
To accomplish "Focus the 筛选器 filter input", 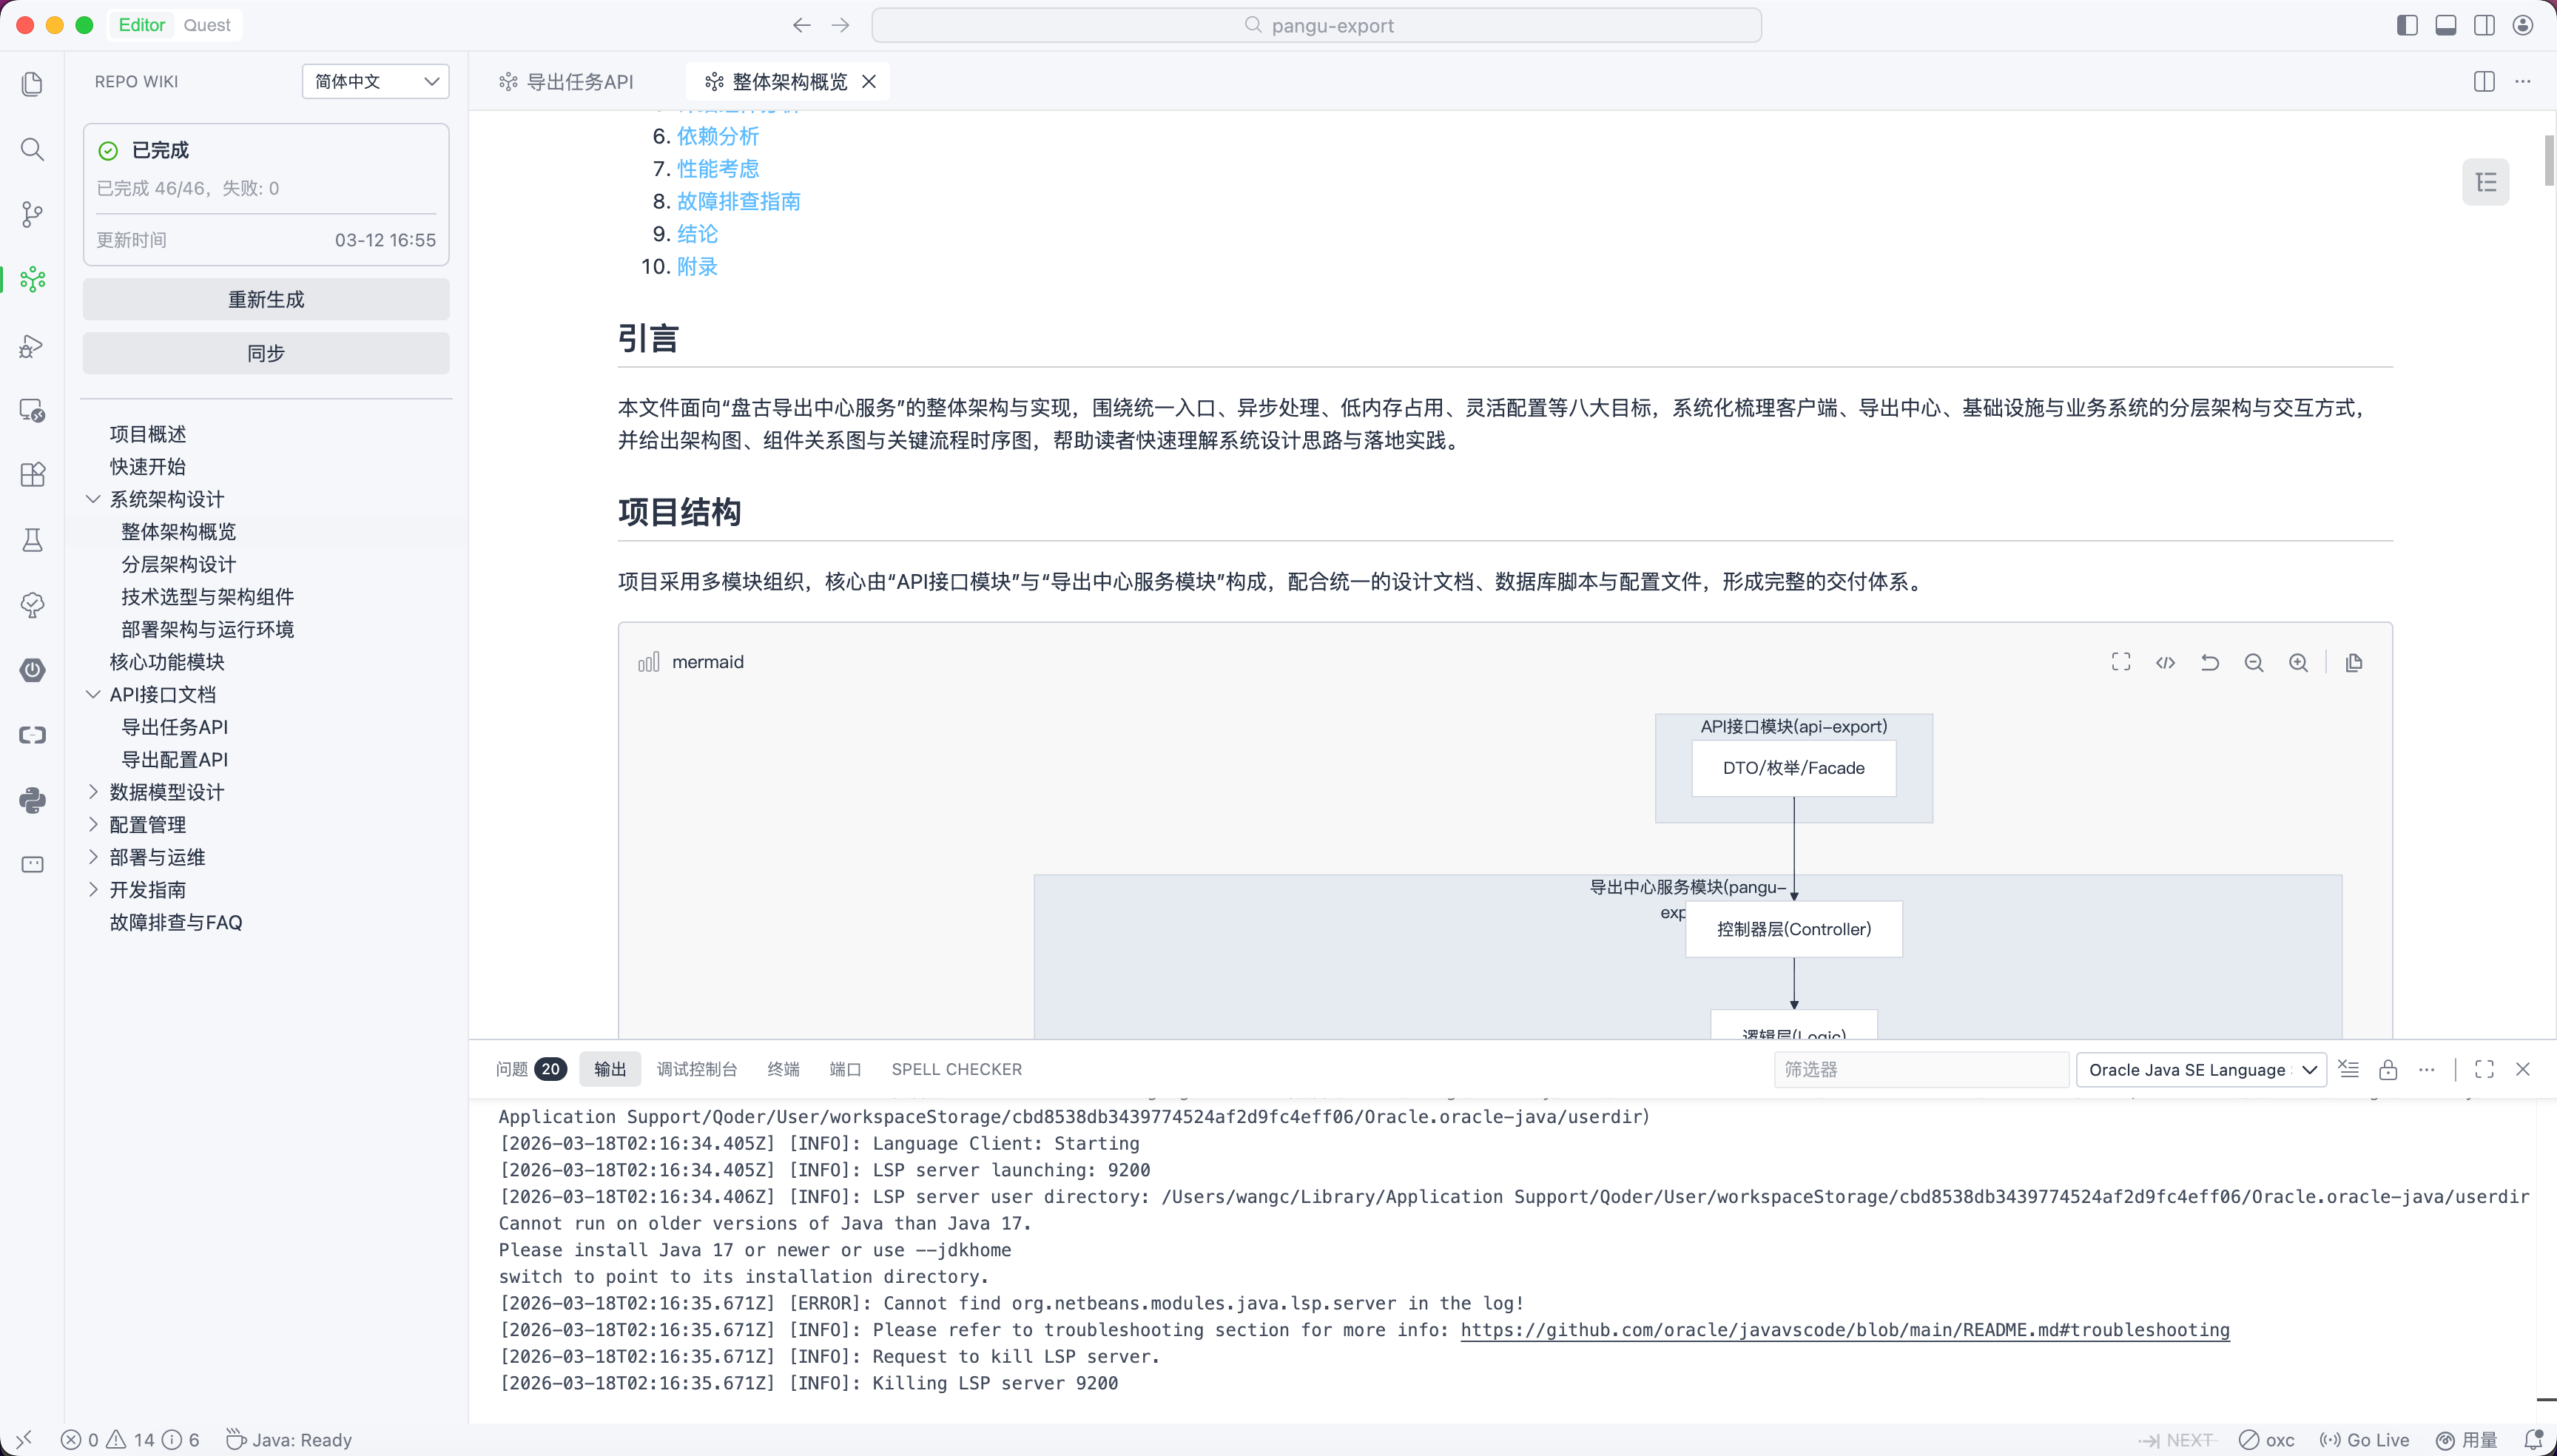I will (x=1920, y=1069).
